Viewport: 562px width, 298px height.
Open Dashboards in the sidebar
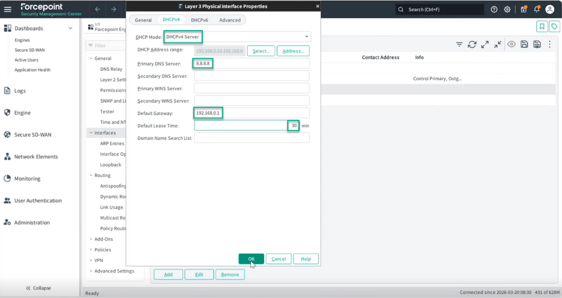point(29,28)
